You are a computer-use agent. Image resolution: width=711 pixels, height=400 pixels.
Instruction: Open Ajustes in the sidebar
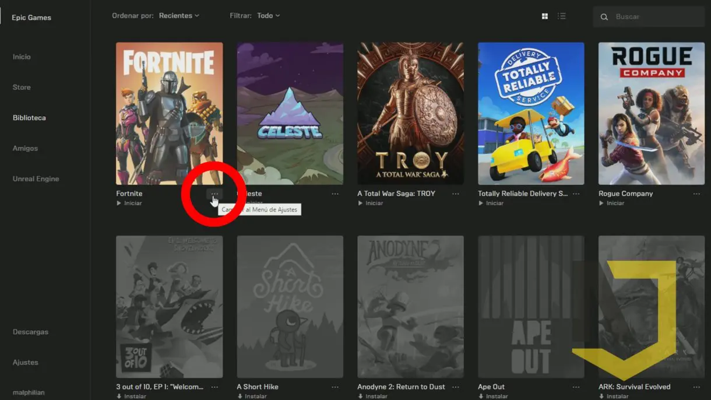(x=26, y=362)
